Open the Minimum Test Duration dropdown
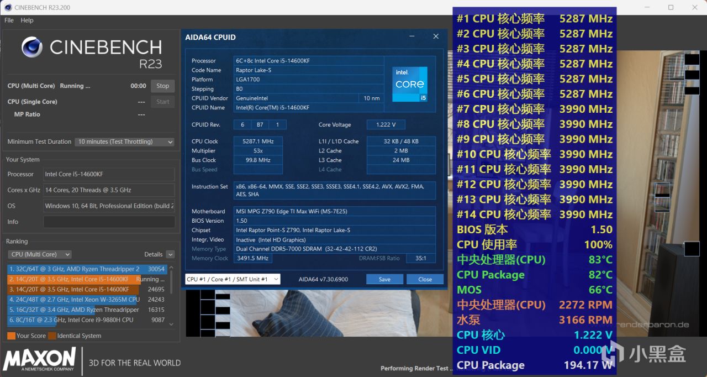This screenshot has width=707, height=377. pos(124,142)
